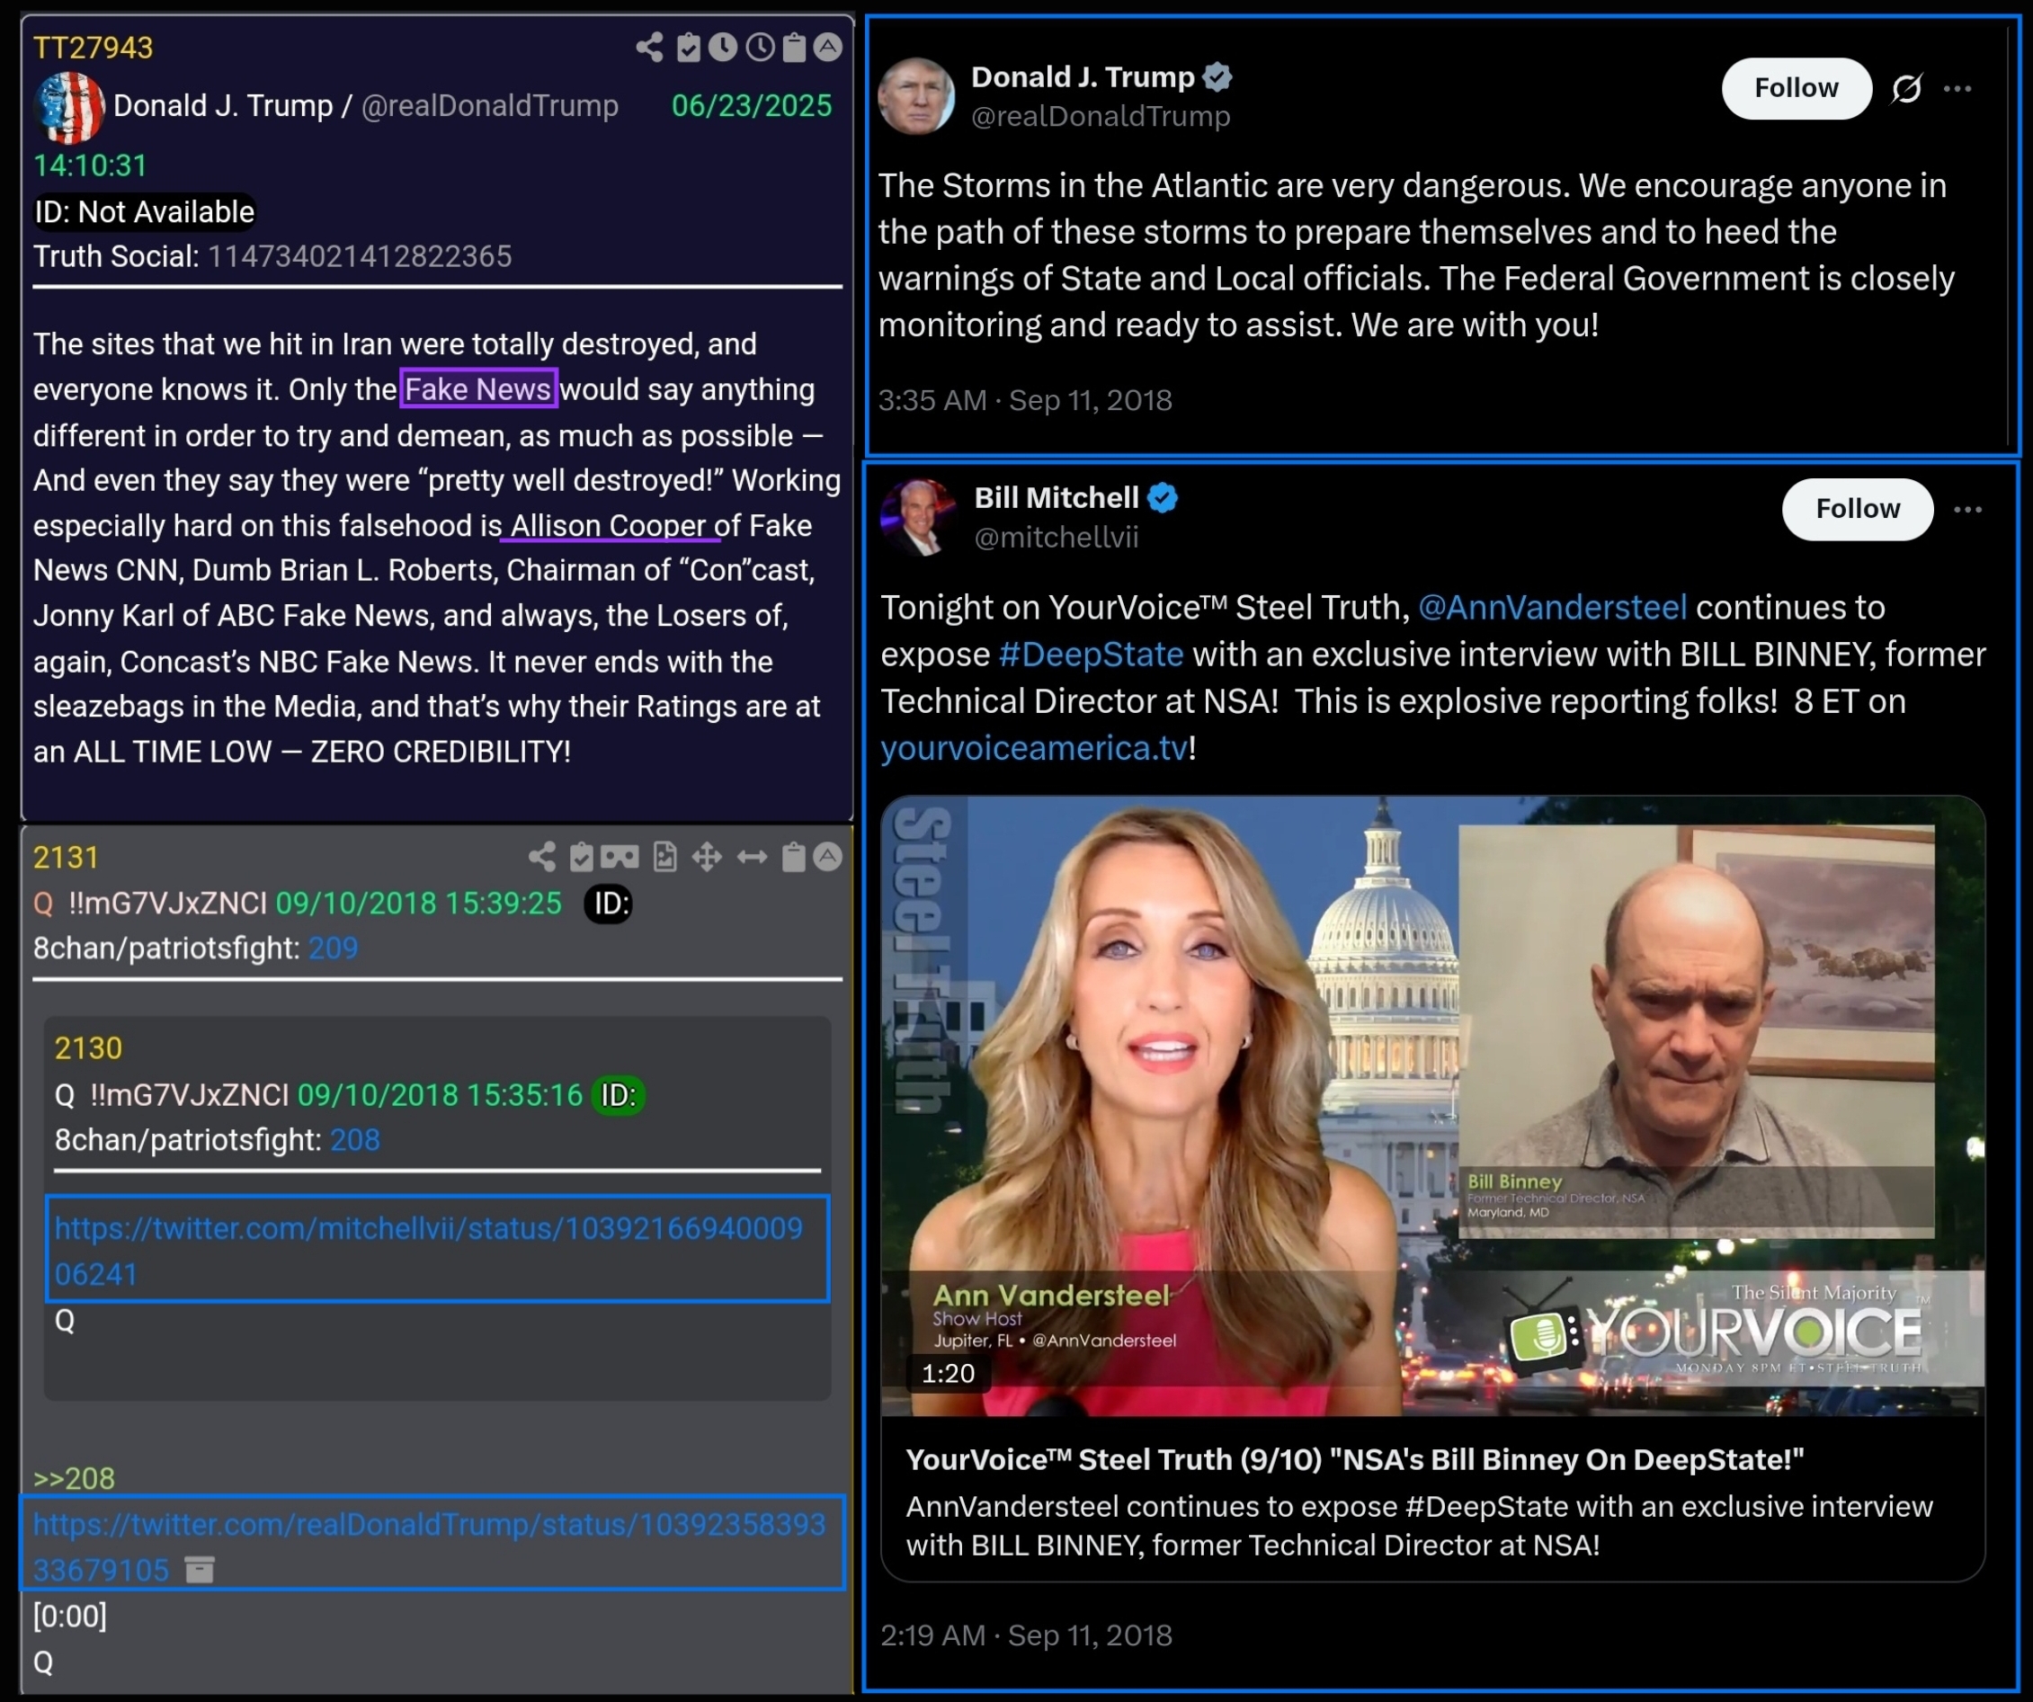The width and height of the screenshot is (2033, 1702).
Task: Click the 09/10/2018 15:39:25 timestamp
Action: (418, 904)
